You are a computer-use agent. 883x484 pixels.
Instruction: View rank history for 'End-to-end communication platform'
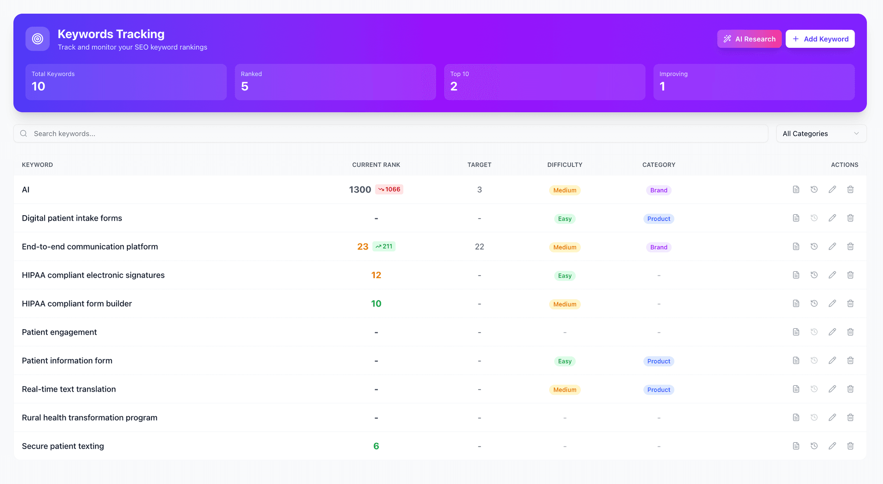(x=814, y=246)
